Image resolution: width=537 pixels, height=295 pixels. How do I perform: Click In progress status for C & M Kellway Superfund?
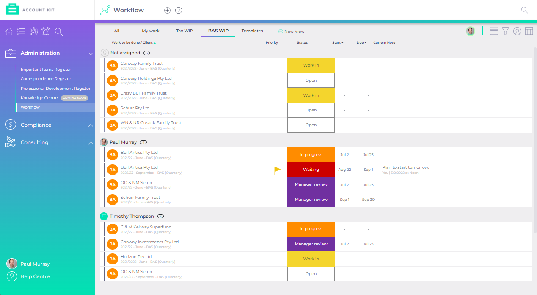[x=311, y=229]
